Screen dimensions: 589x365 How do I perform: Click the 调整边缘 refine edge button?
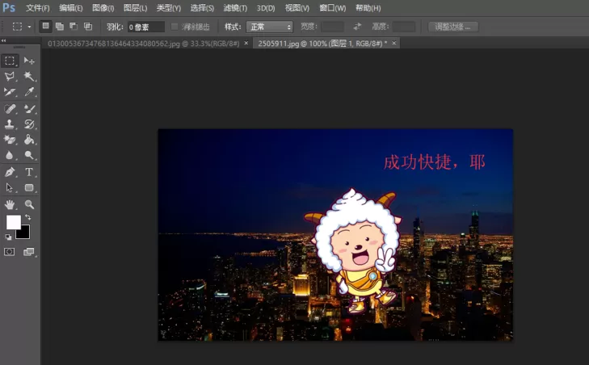(x=453, y=27)
